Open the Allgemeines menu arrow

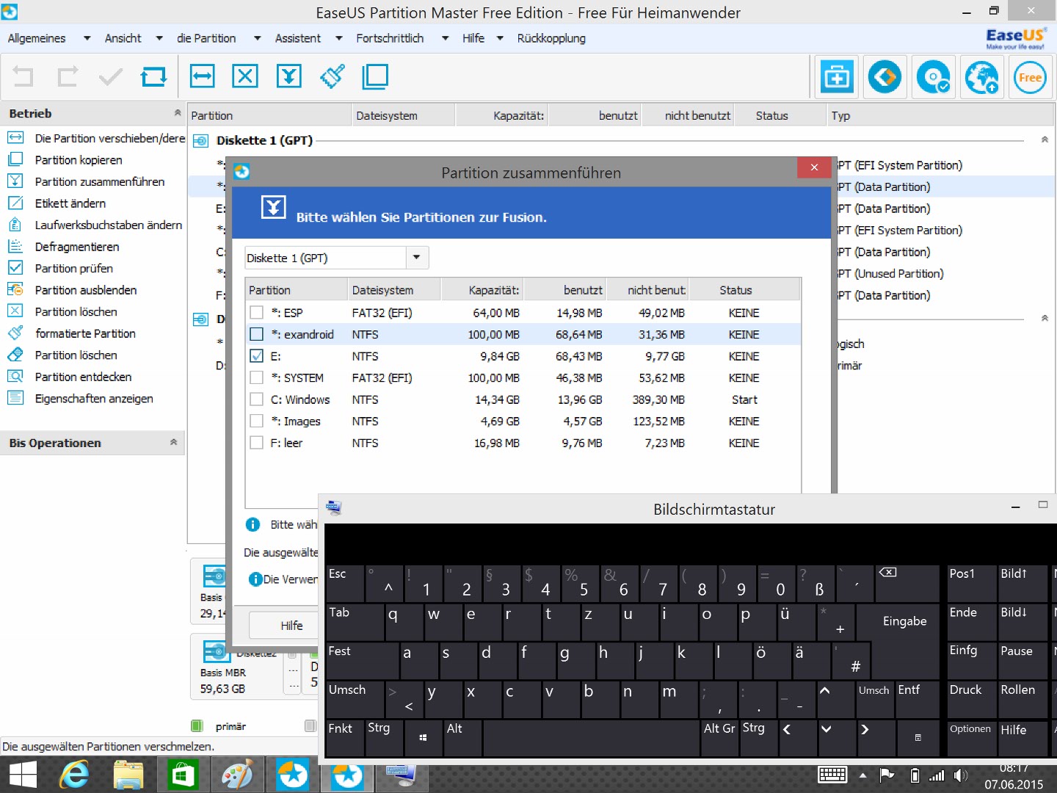tap(87, 38)
